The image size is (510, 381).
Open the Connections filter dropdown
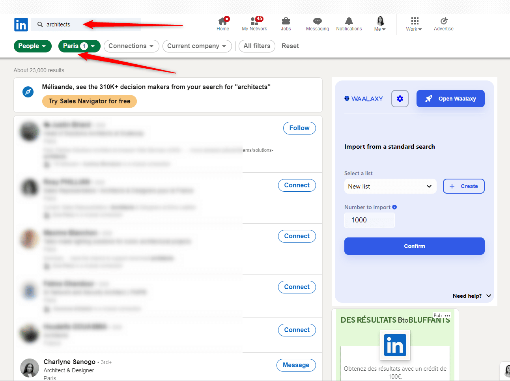[131, 46]
